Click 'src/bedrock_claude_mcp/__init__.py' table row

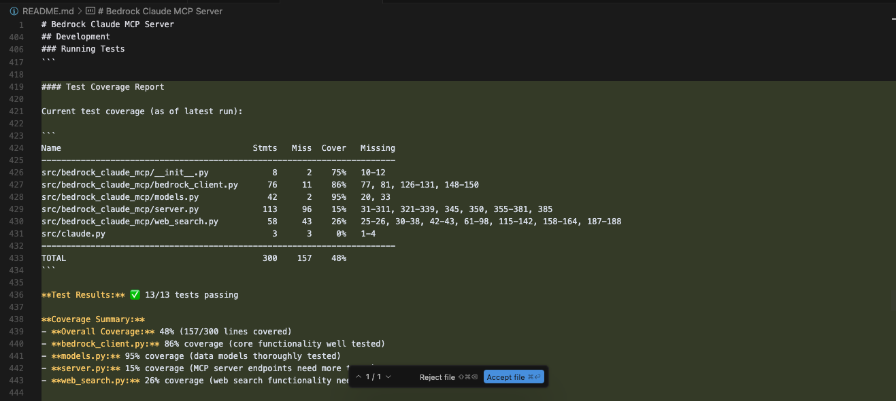click(x=214, y=173)
